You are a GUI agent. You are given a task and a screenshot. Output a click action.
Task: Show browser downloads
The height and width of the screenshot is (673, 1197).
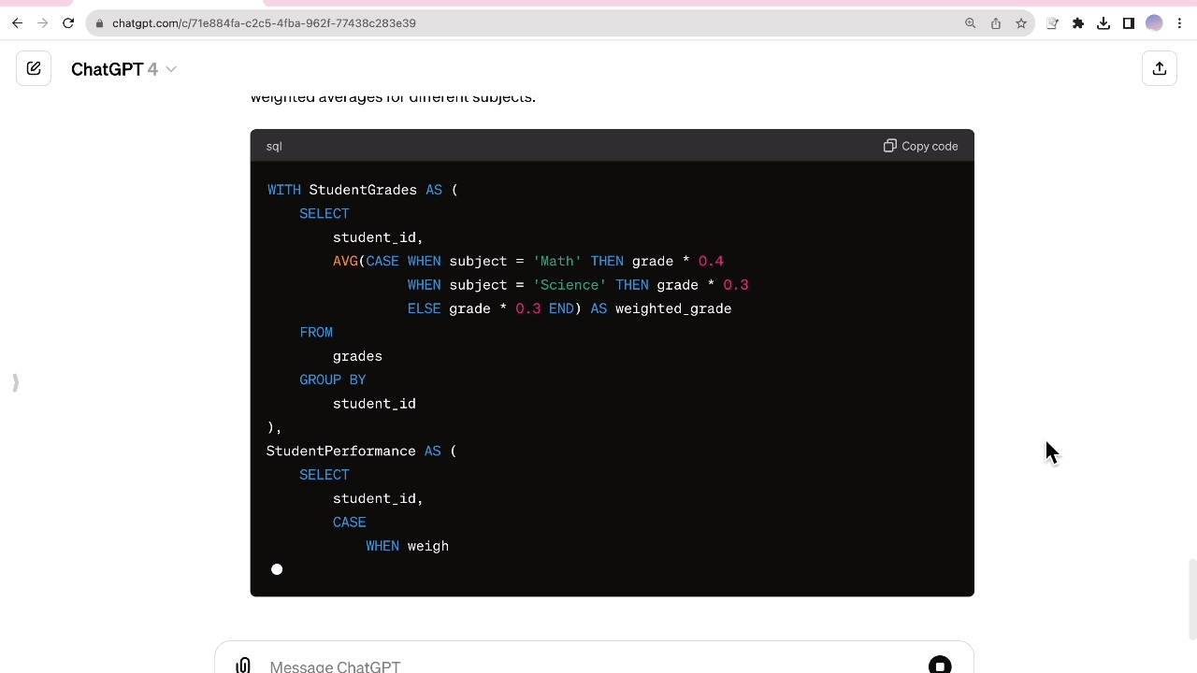[1103, 23]
